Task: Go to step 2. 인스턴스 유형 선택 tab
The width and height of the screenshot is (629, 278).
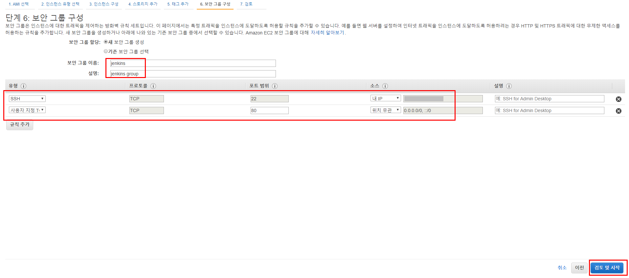Action: [60, 4]
